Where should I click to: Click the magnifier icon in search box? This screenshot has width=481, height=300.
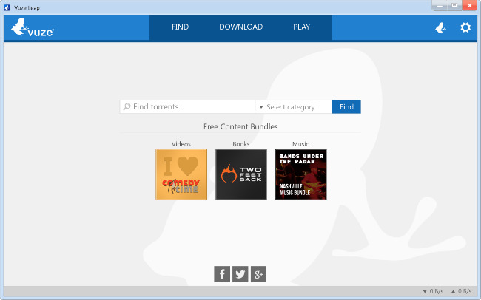pyautogui.click(x=127, y=107)
